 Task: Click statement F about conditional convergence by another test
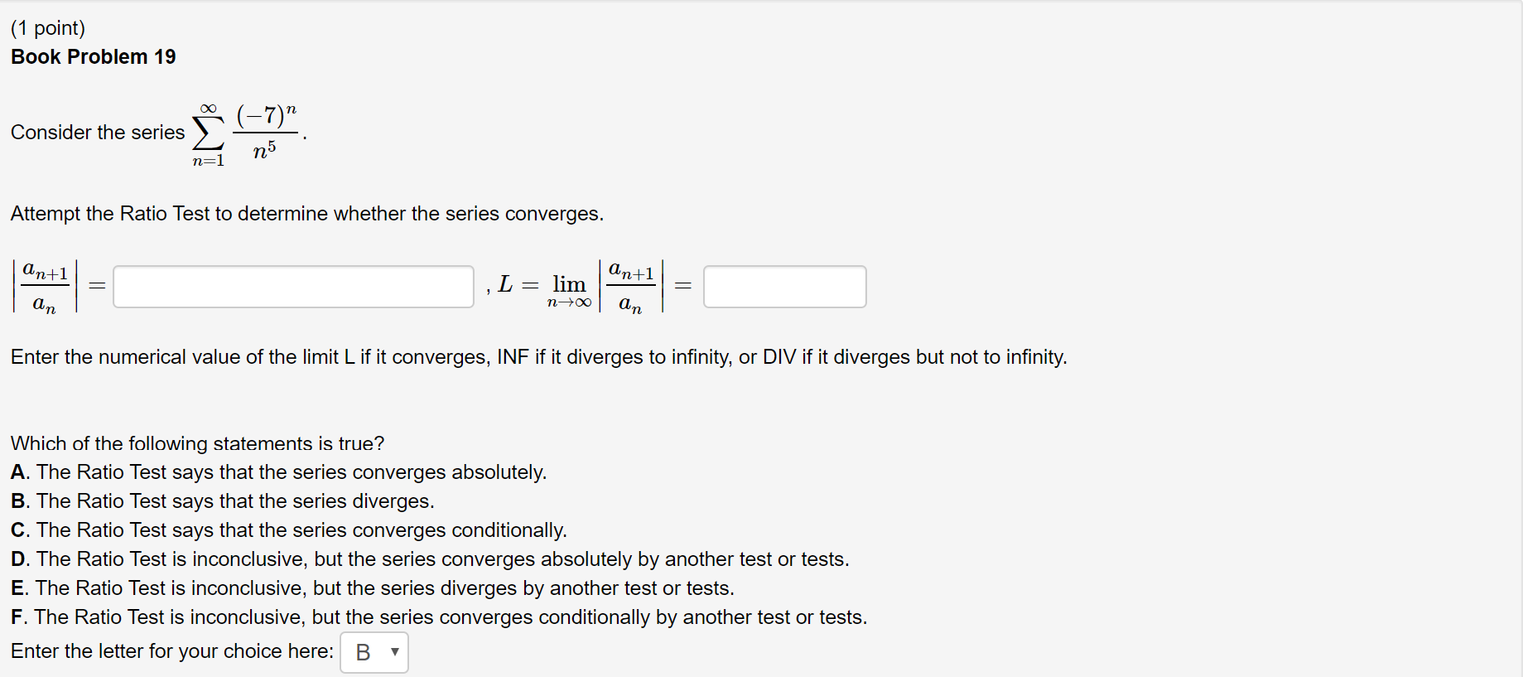coord(438,617)
